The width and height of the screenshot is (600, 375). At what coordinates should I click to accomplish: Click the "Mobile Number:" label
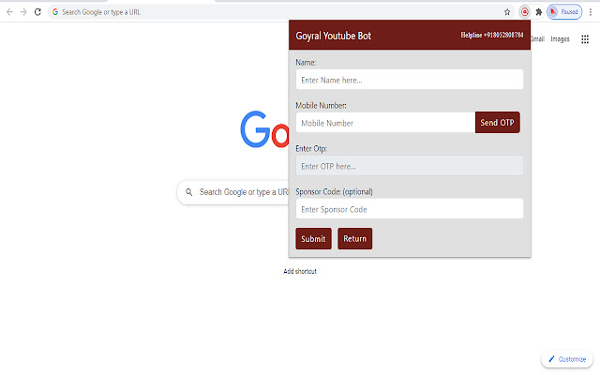[x=321, y=106]
